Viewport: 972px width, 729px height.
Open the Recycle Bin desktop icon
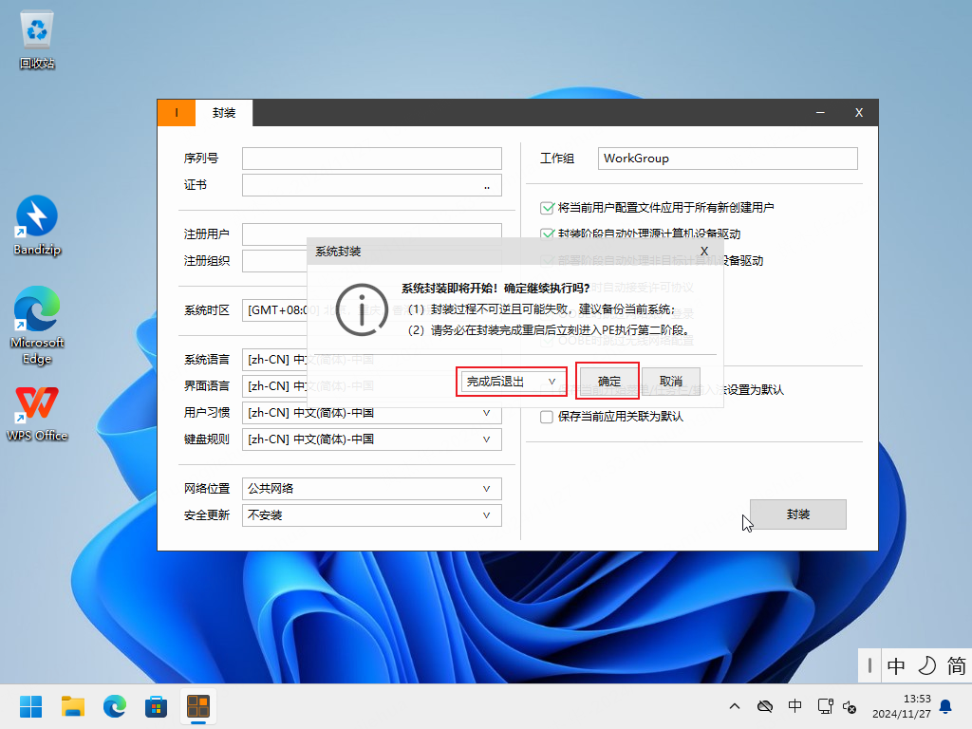(x=37, y=40)
